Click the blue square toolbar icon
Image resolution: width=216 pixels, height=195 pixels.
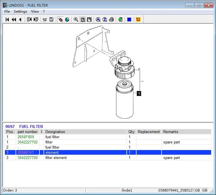[129, 20]
